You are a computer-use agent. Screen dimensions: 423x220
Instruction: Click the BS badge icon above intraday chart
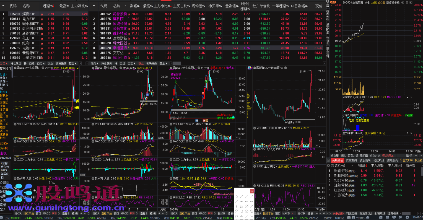(x=333, y=2)
